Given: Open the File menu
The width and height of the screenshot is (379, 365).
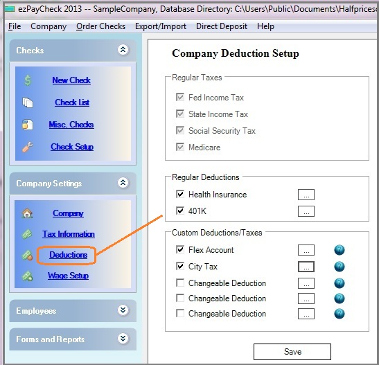Looking at the screenshot, I should 15,26.
